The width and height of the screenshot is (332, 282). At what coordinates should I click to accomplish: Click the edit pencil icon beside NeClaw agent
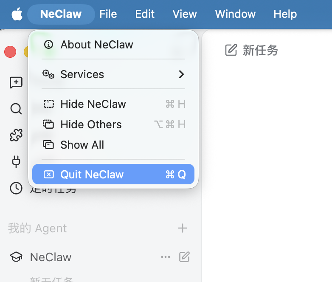pos(184,257)
